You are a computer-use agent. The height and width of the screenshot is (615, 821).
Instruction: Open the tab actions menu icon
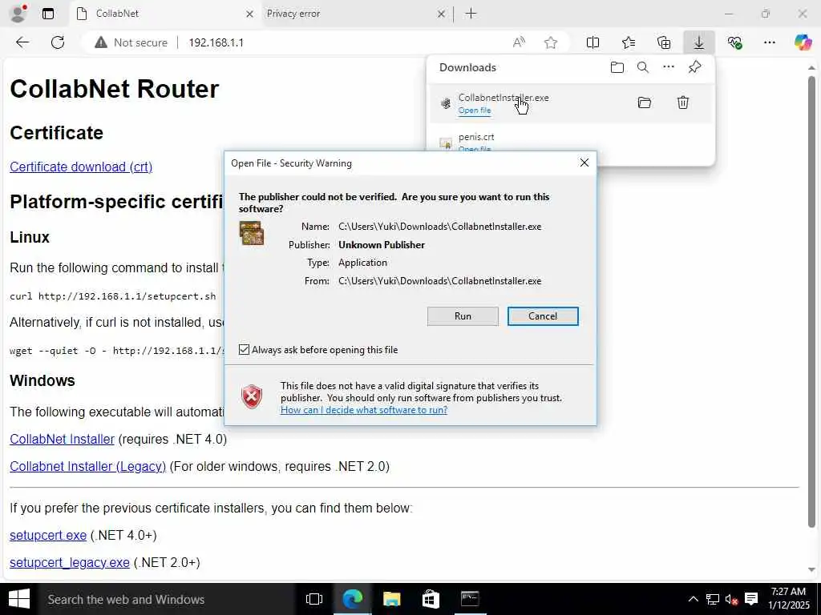point(47,14)
